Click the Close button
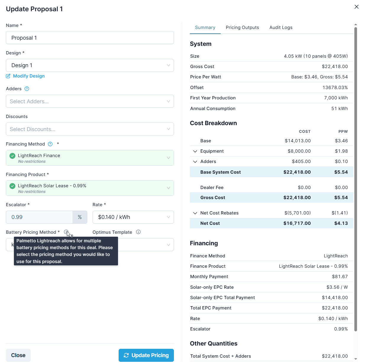 [18, 355]
